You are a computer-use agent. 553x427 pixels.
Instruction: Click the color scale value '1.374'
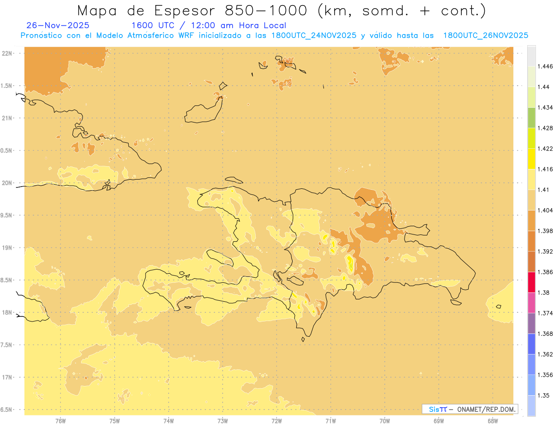pos(545,313)
